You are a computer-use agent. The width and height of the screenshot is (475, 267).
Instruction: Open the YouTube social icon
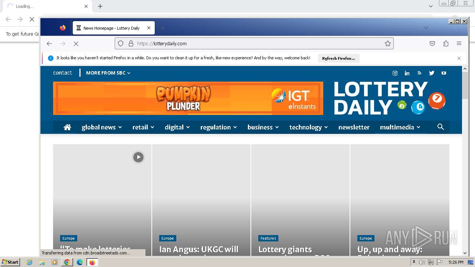pyautogui.click(x=444, y=73)
